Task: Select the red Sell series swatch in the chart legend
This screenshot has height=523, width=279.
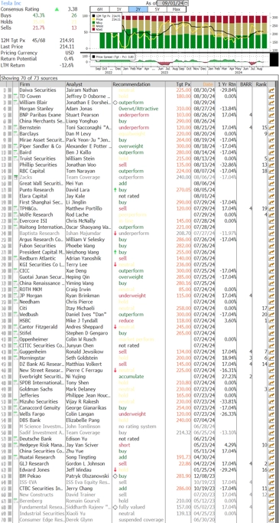Action: pyautogui.click(x=94, y=29)
